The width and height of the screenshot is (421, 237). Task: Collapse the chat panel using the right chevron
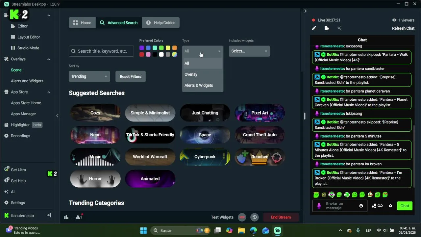coord(305,11)
